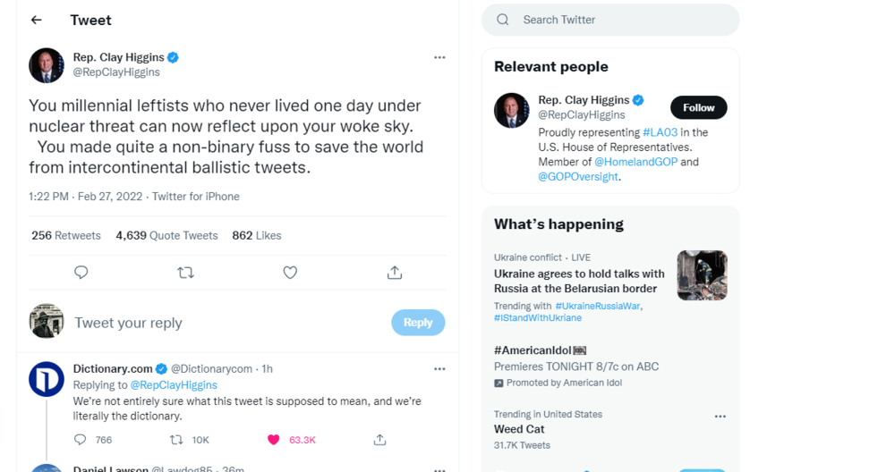
Task: Click the Tweet your reply text box
Action: (x=224, y=323)
